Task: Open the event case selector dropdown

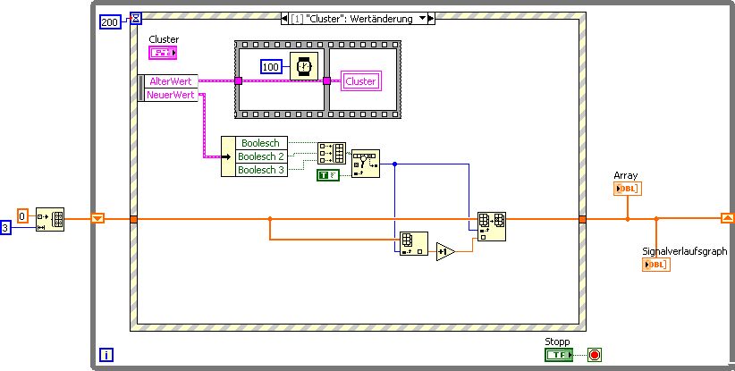Action: coord(422,19)
